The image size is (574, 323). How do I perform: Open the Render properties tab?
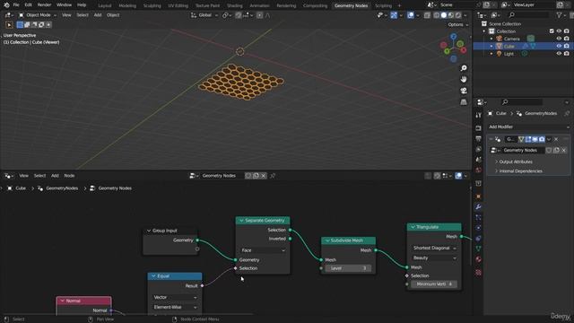pos(478,128)
